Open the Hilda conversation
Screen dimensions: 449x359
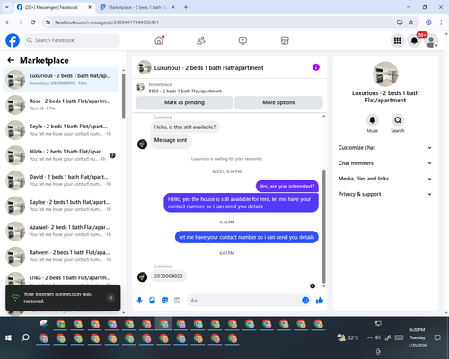coord(60,155)
